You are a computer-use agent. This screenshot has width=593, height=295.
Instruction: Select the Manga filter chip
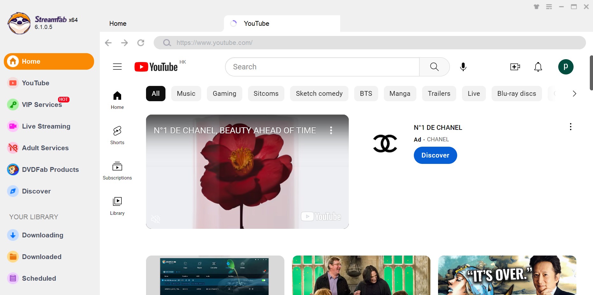tap(400, 94)
